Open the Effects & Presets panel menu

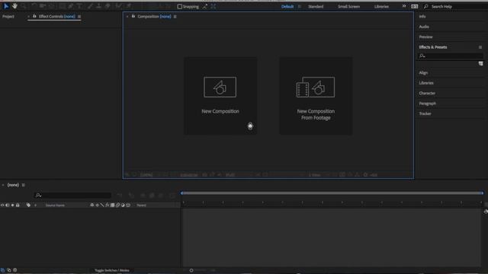(x=480, y=47)
